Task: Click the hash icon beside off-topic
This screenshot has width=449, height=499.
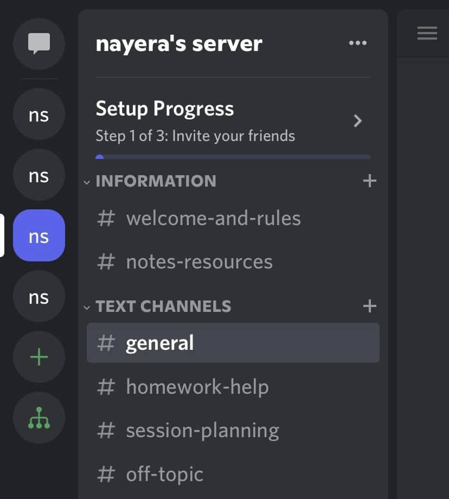Action: click(106, 474)
